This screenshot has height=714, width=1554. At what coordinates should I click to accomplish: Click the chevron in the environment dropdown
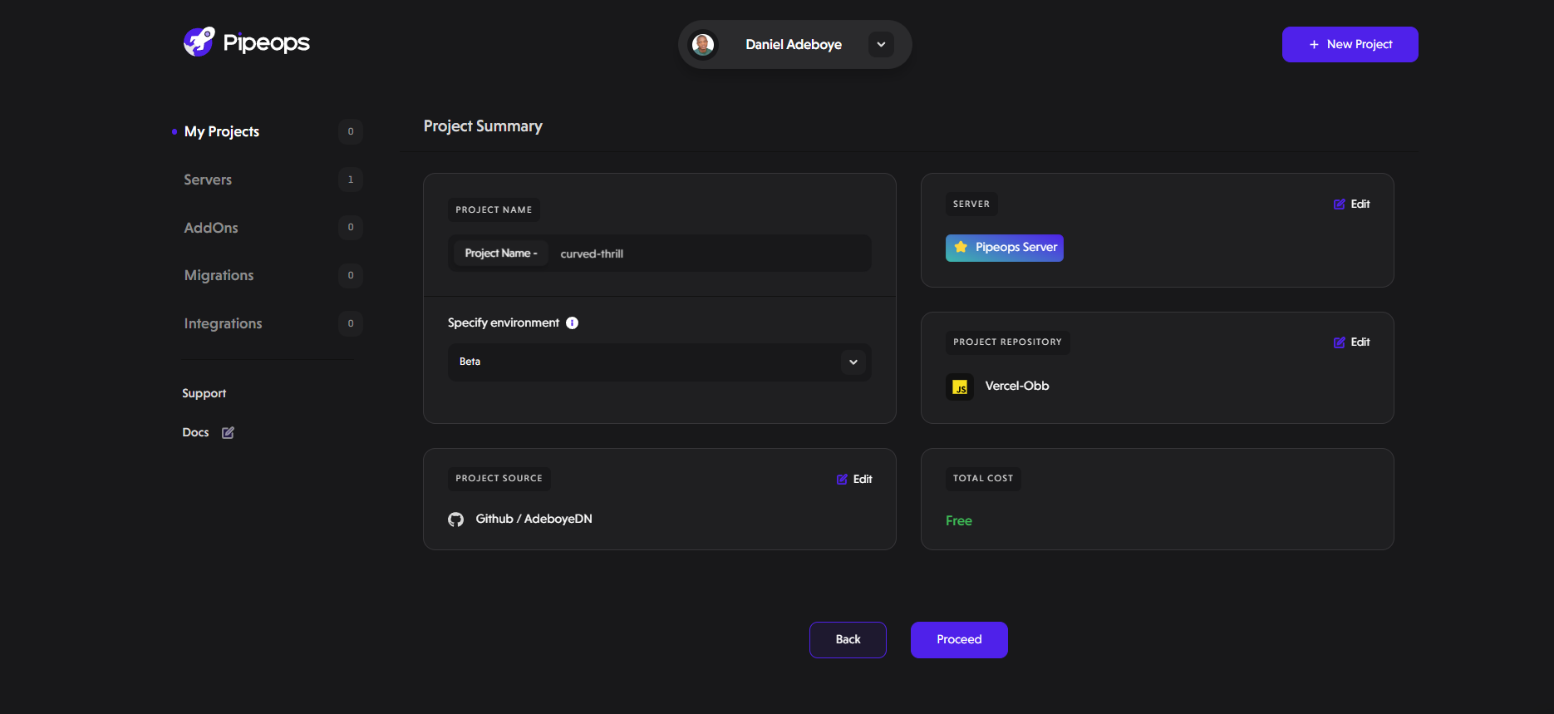click(853, 362)
